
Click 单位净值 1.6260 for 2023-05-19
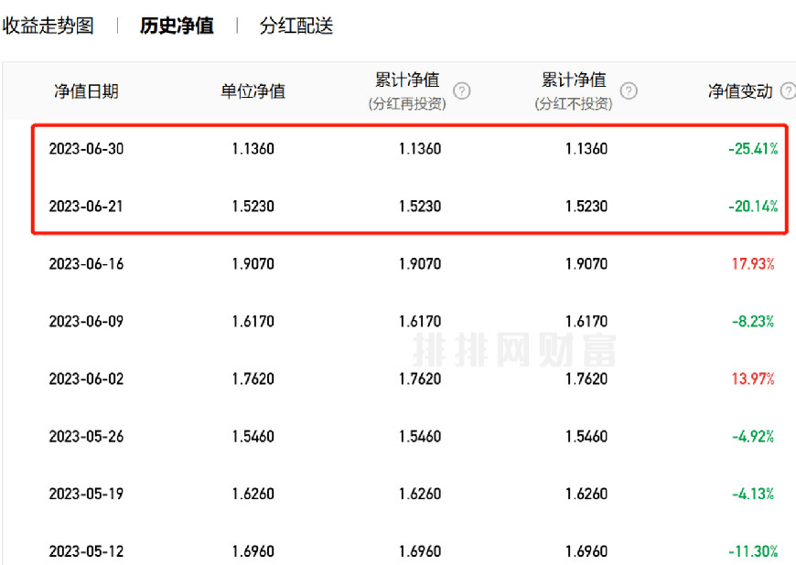pyautogui.click(x=253, y=494)
